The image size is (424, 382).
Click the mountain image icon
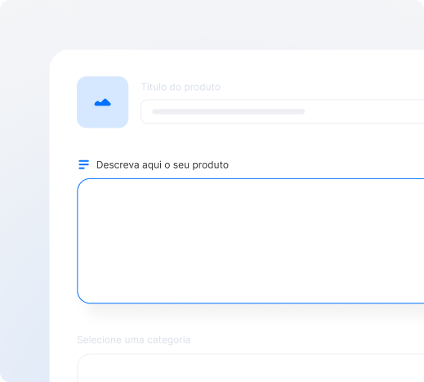point(103,102)
